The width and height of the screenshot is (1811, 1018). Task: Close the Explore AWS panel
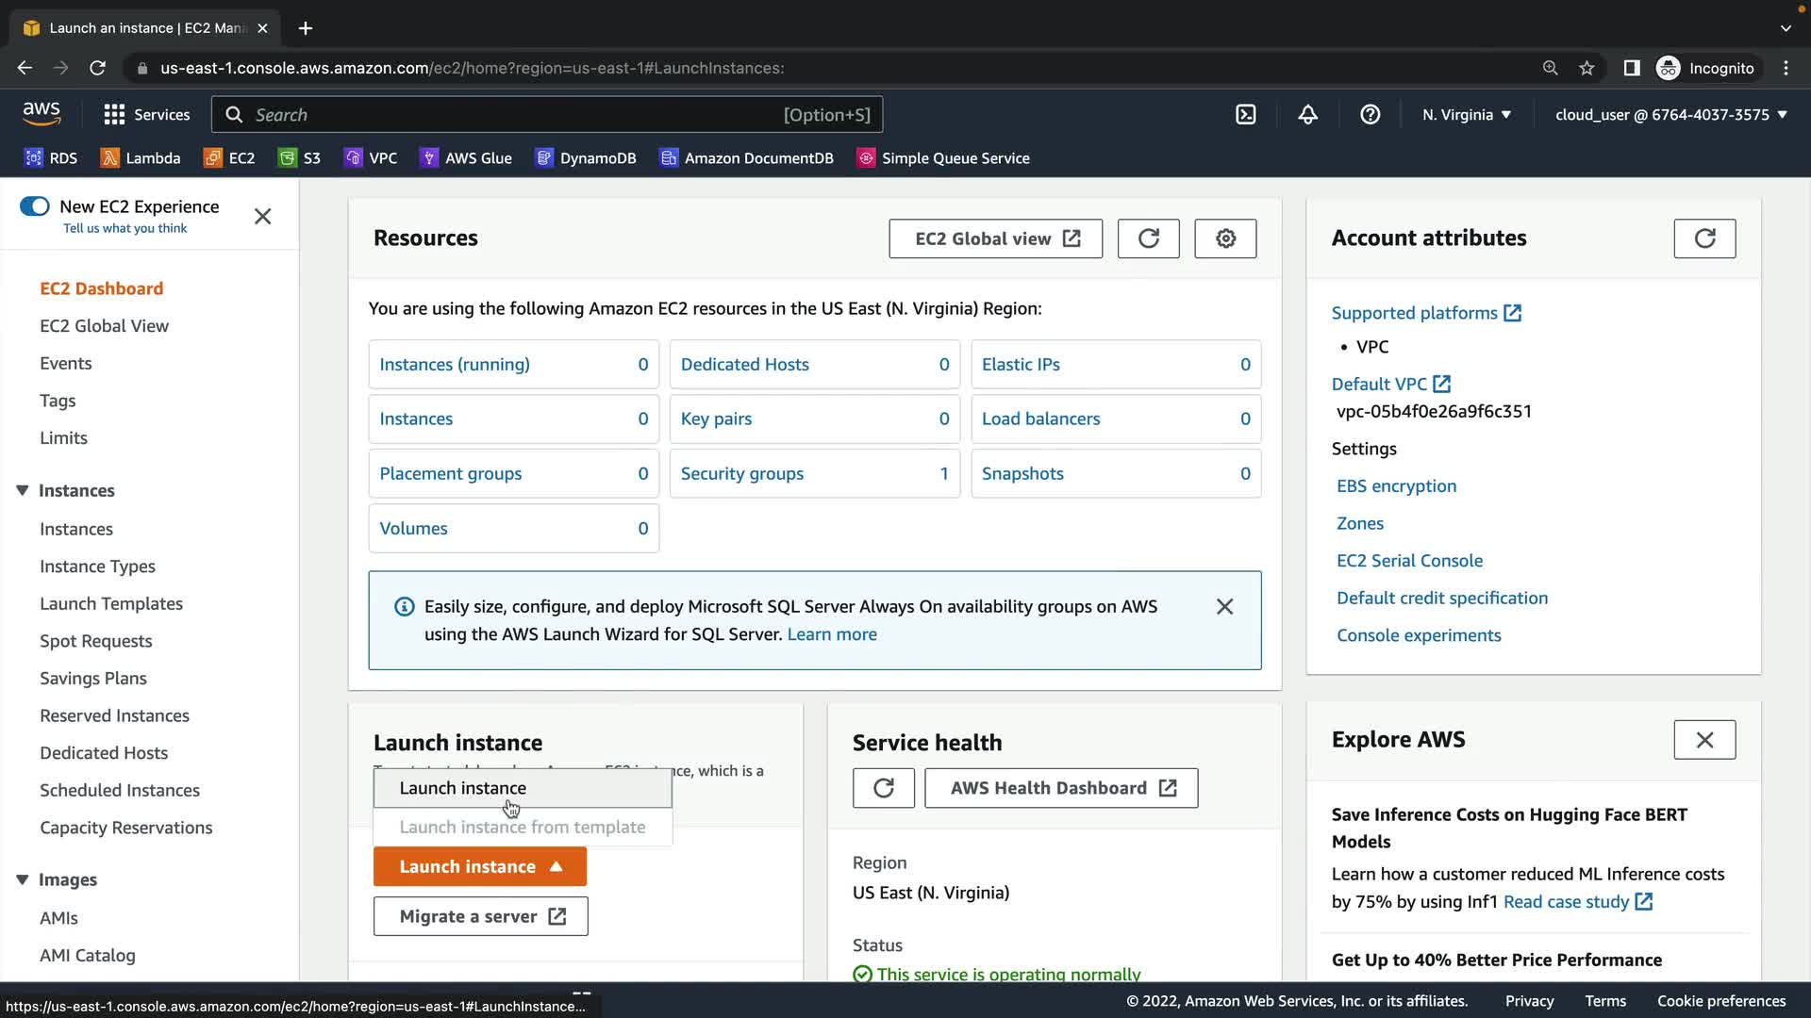[1703, 740]
